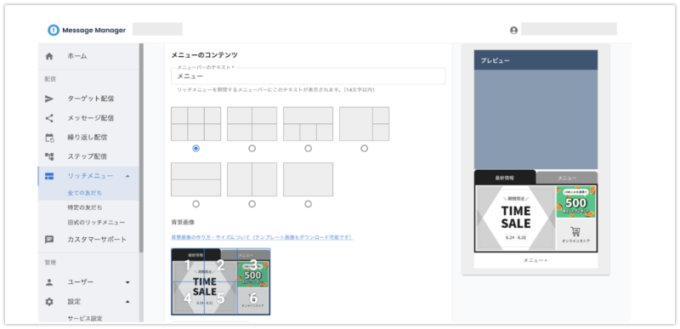Select the large-left two-right layout radio
Viewport: 680px width, 329px height.
point(365,148)
